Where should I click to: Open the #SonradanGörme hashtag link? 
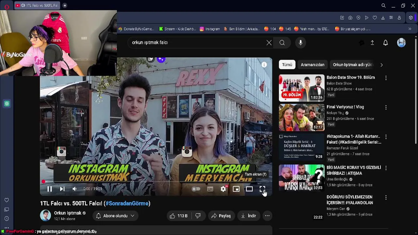[127, 203]
